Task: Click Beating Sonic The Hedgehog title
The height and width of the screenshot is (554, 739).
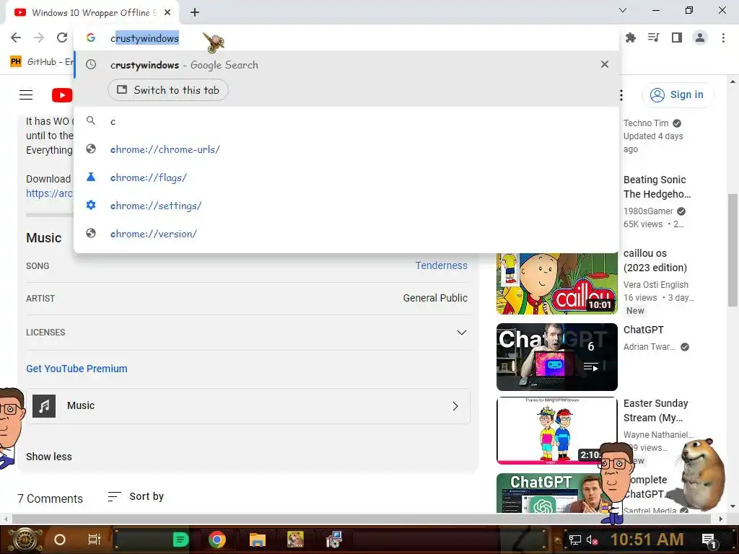Action: (657, 187)
